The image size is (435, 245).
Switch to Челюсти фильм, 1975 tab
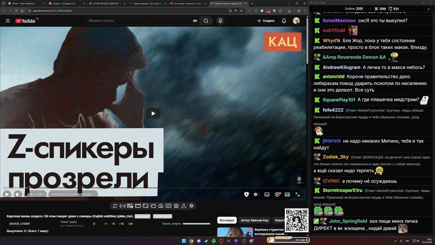point(147,3)
